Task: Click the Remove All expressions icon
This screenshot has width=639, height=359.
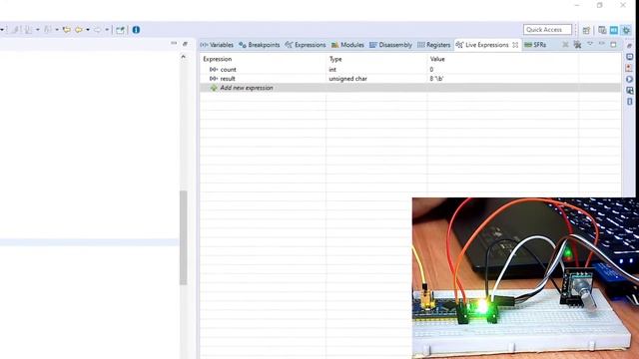Action: 577,44
